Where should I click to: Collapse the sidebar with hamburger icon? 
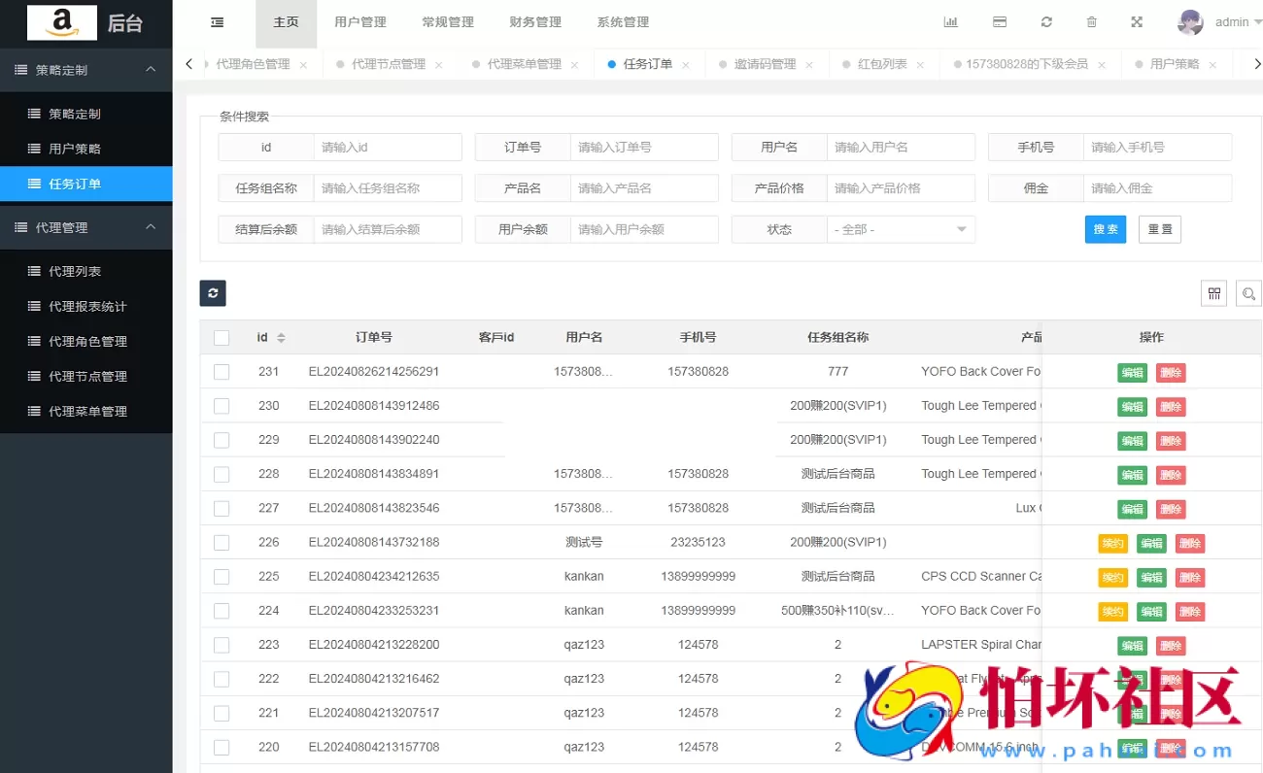coord(216,21)
